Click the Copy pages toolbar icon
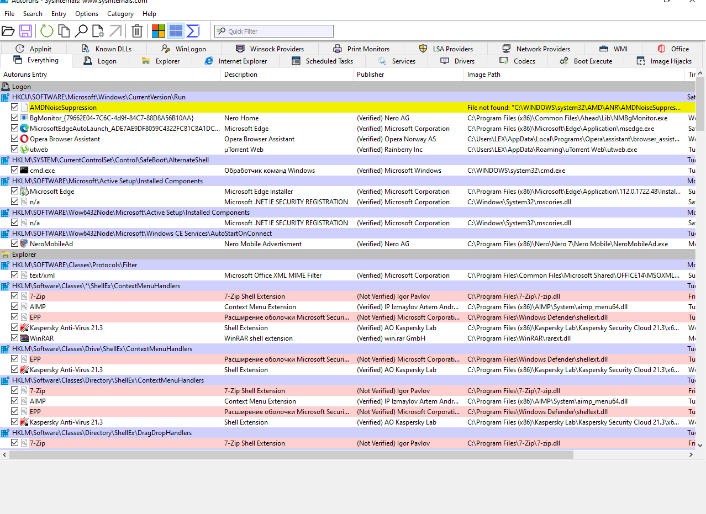Image resolution: width=706 pixels, height=514 pixels. [x=64, y=31]
